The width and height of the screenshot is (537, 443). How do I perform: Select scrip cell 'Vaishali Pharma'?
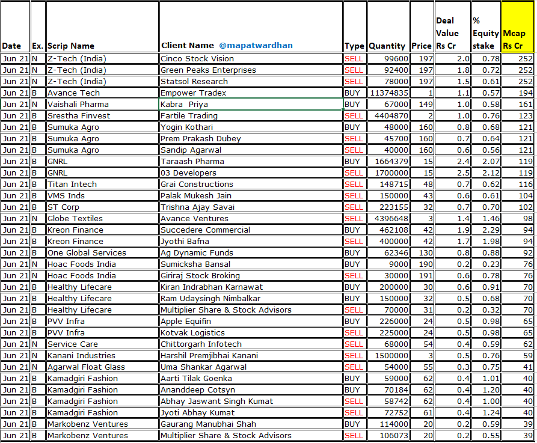[x=102, y=104]
